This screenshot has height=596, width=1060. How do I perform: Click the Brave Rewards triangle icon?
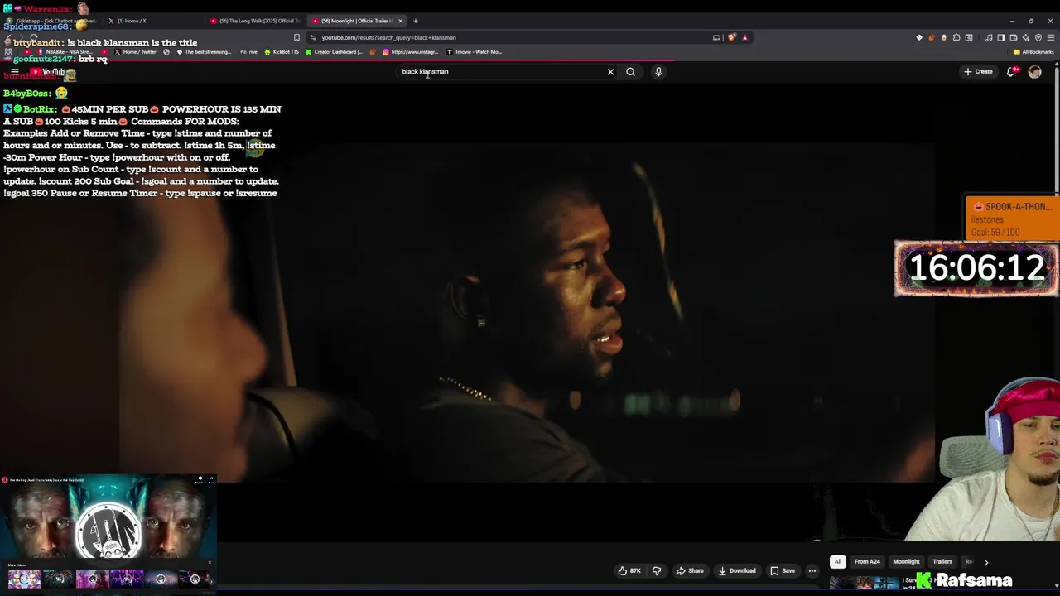(x=744, y=37)
